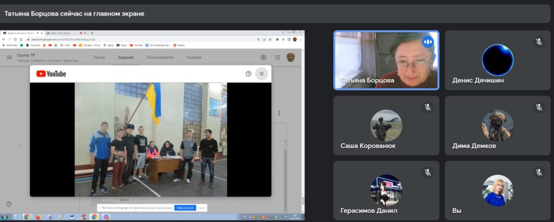Open the Windows Start button
This screenshot has width=554, height=222.
4,217
